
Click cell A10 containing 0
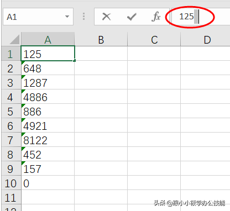48,183
